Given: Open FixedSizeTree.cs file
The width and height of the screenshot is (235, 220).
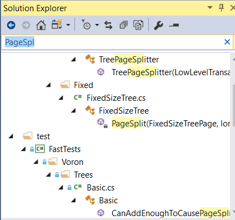Looking at the screenshot, I should pos(116,98).
